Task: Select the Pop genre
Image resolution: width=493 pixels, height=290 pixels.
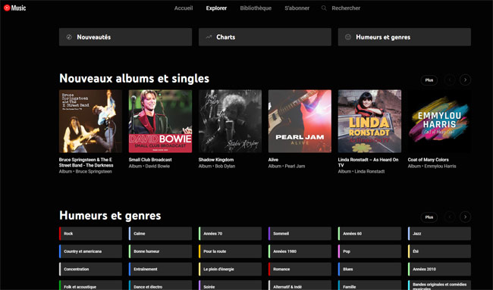Action: (x=369, y=251)
